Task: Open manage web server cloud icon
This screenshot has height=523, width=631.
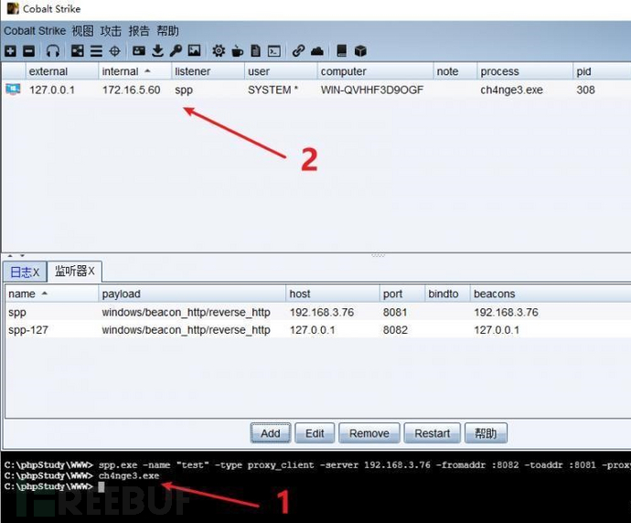Action: click(317, 51)
